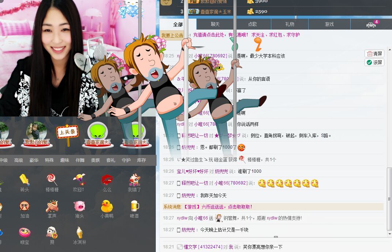This screenshot has height=252, width=392.
Task: Click the 点击取取取 game coin link
Action: 240,207
